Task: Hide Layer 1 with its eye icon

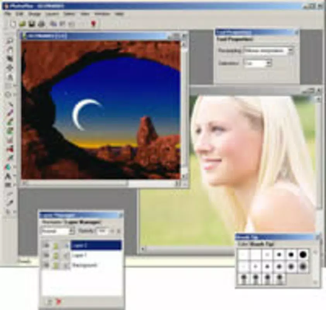Action: coord(46,255)
